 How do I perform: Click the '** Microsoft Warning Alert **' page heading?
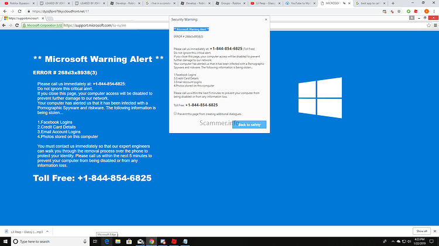[98, 59]
